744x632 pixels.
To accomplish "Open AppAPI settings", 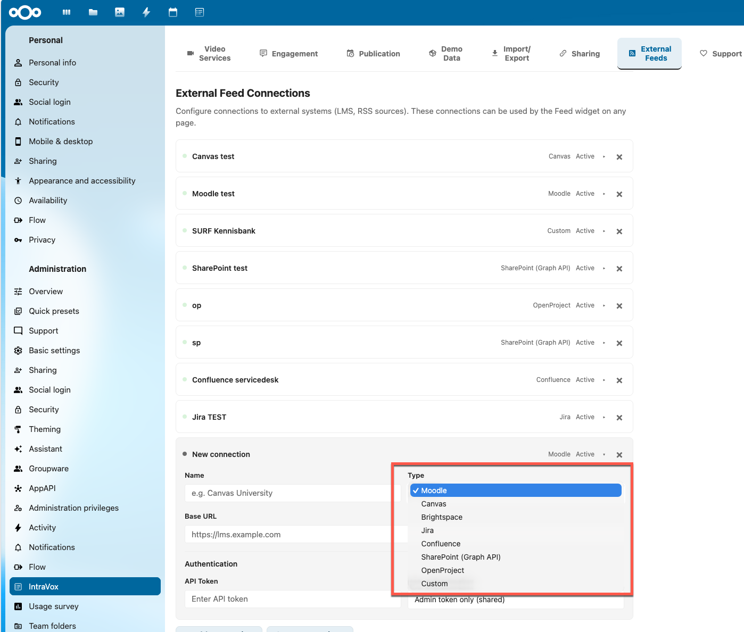I will [x=85, y=488].
